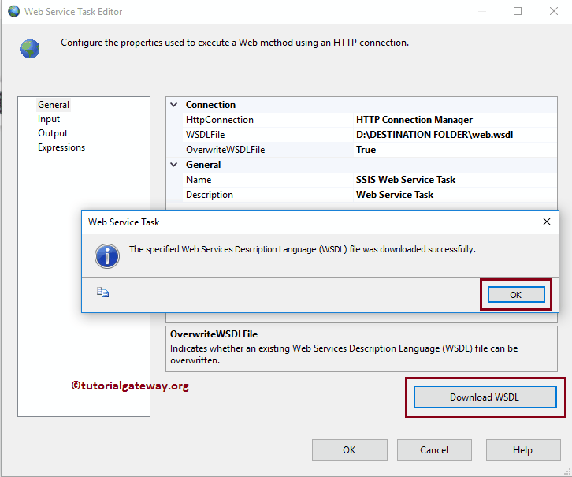Click the globe icon in title bar
The width and height of the screenshot is (572, 477).
tap(13, 12)
